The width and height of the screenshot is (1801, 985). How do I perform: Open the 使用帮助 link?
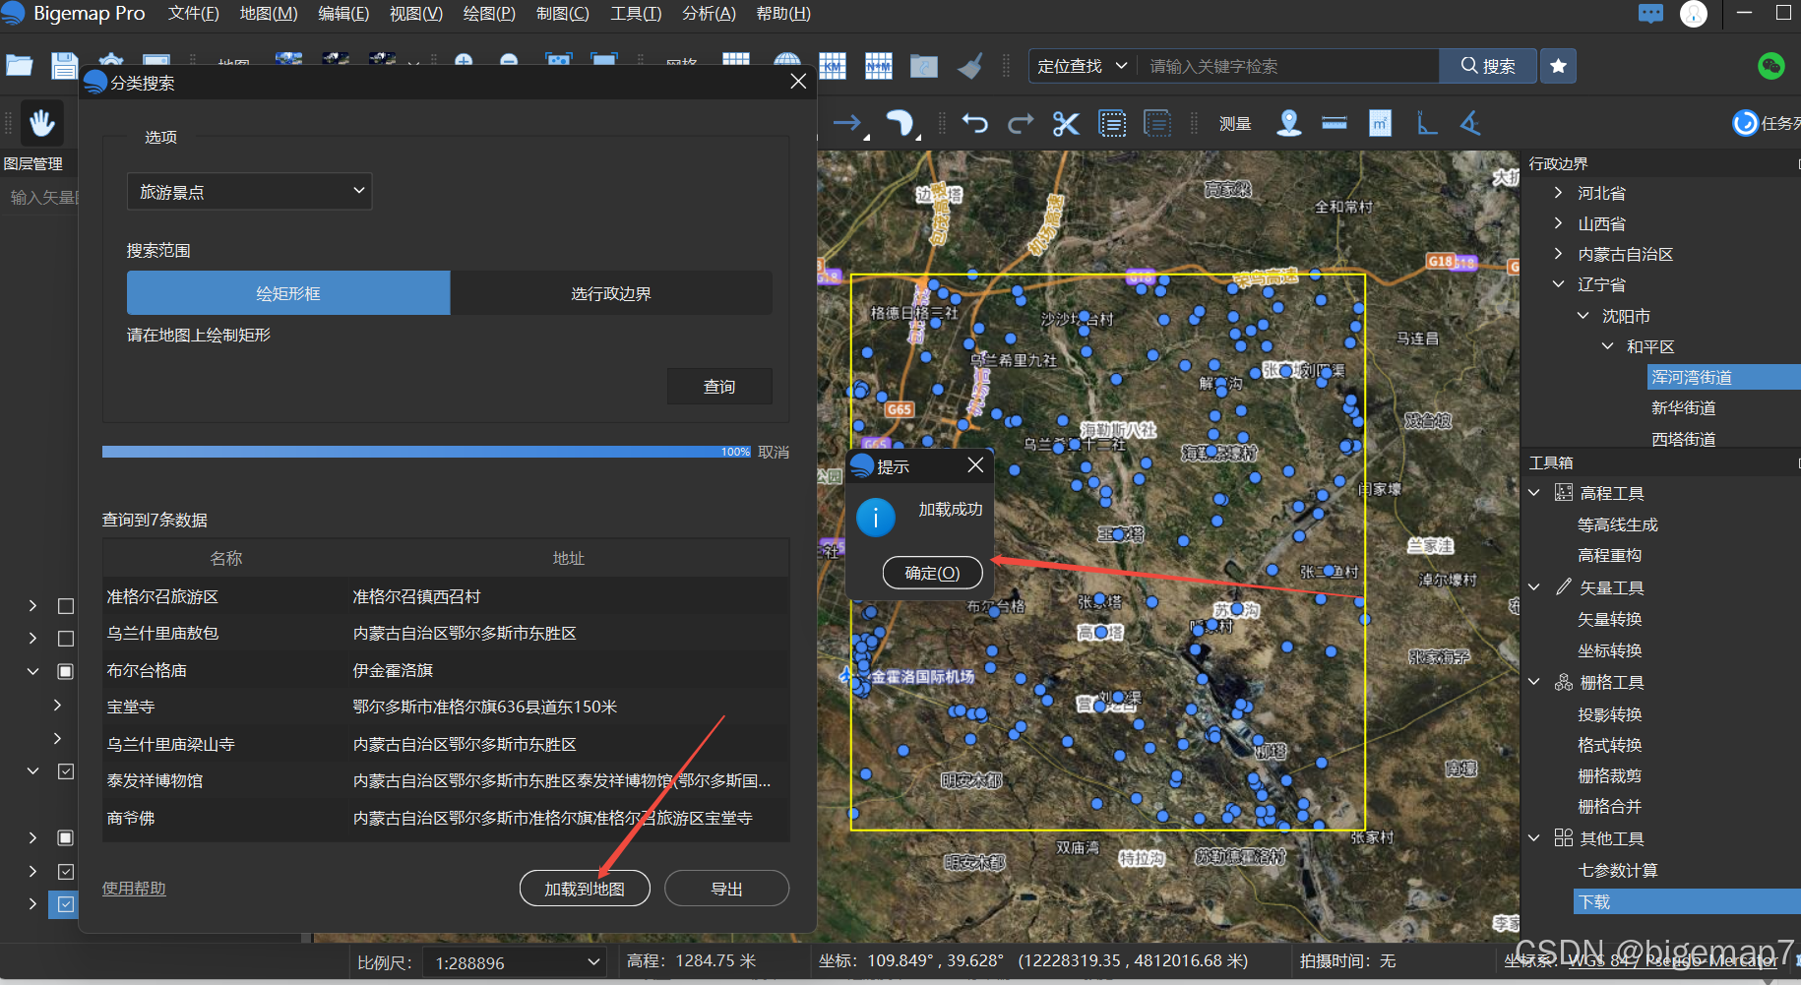click(134, 889)
